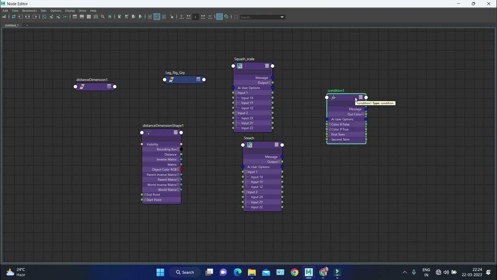
Task: Click the multiplyDivide swatch icon on Squash_scale
Action: 240,66
